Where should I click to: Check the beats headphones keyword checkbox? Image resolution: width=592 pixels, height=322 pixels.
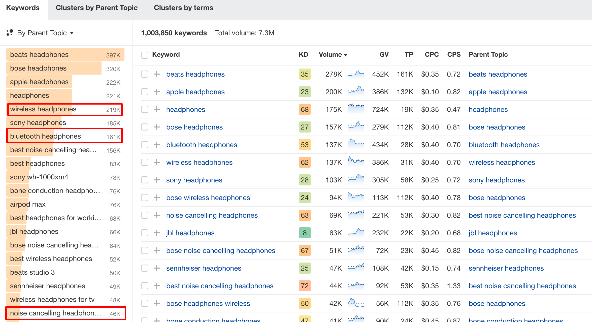pos(145,74)
